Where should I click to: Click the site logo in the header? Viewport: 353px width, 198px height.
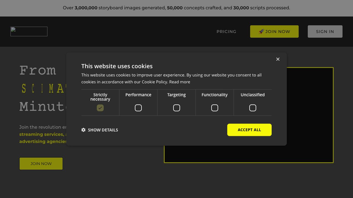coord(29,32)
